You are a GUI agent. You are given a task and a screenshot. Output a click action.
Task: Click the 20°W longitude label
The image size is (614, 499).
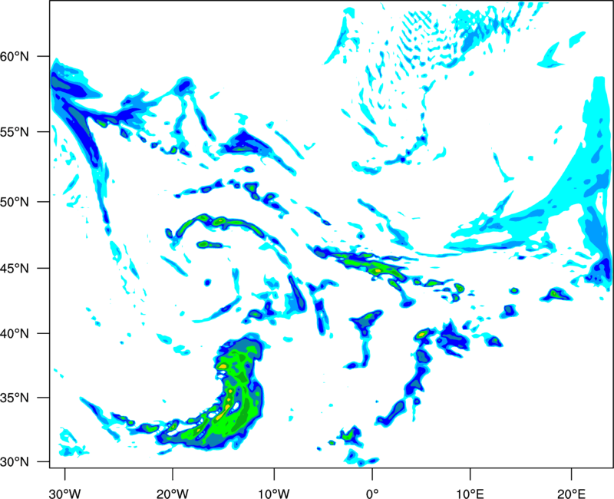[173, 494]
